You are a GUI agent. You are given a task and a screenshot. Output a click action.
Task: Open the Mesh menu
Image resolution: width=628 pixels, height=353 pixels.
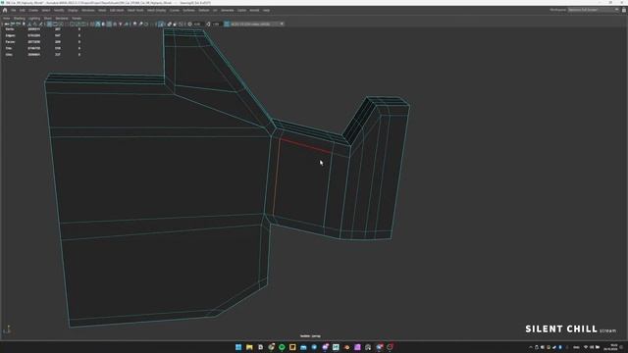[x=102, y=10]
